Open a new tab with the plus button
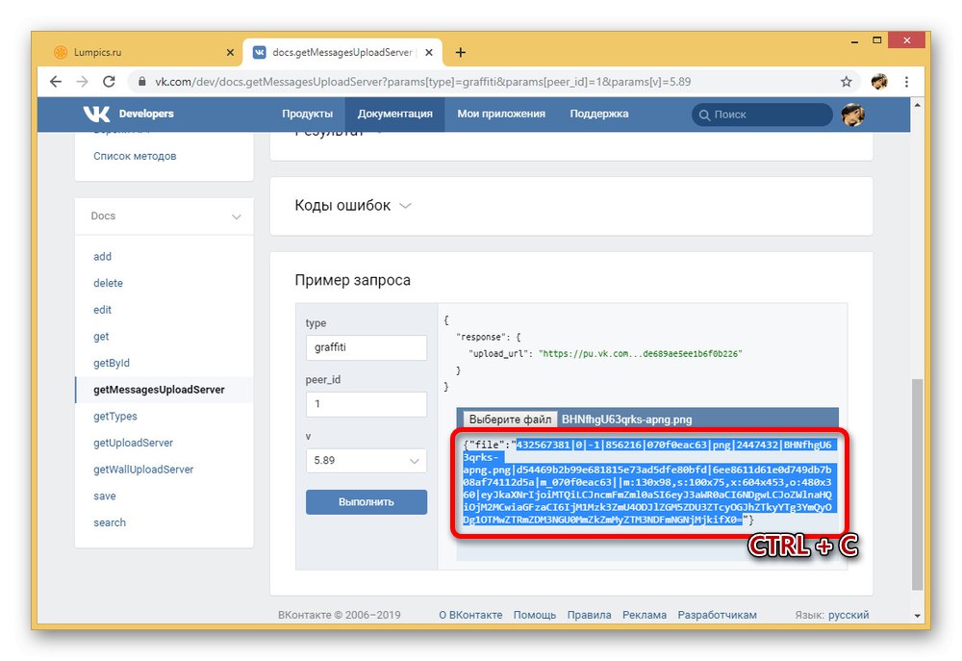Viewport: 962px width, 661px height. [460, 53]
